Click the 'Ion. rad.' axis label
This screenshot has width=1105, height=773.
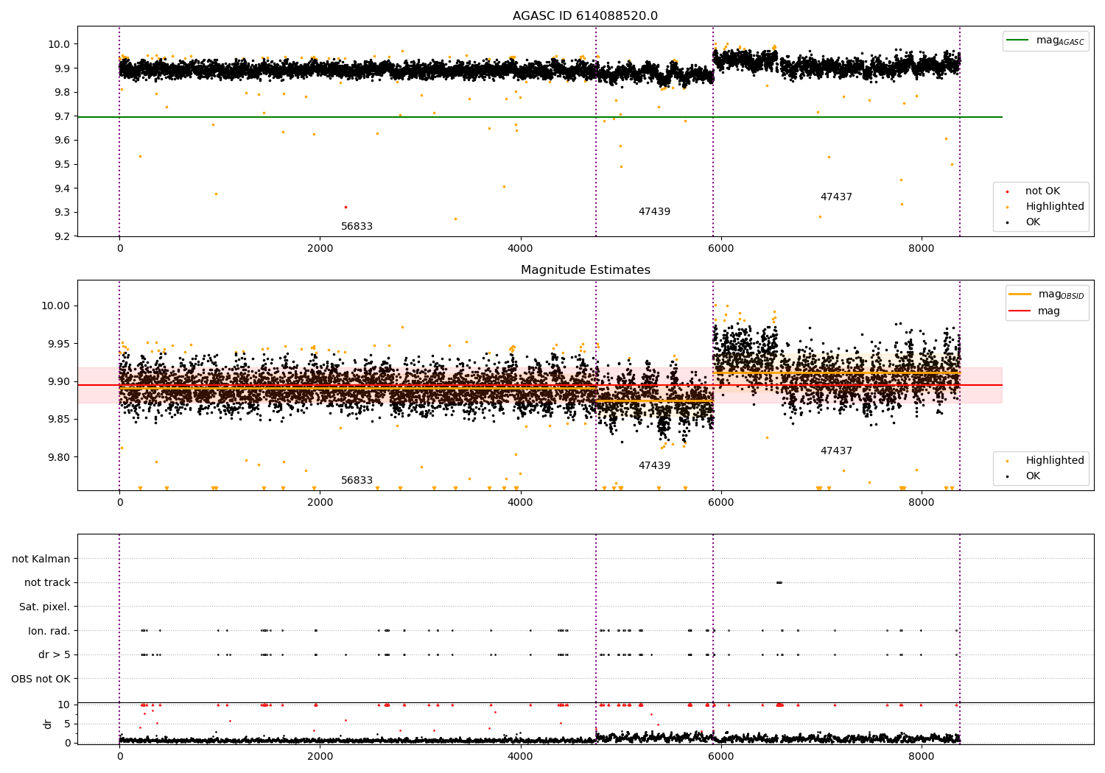click(x=49, y=632)
